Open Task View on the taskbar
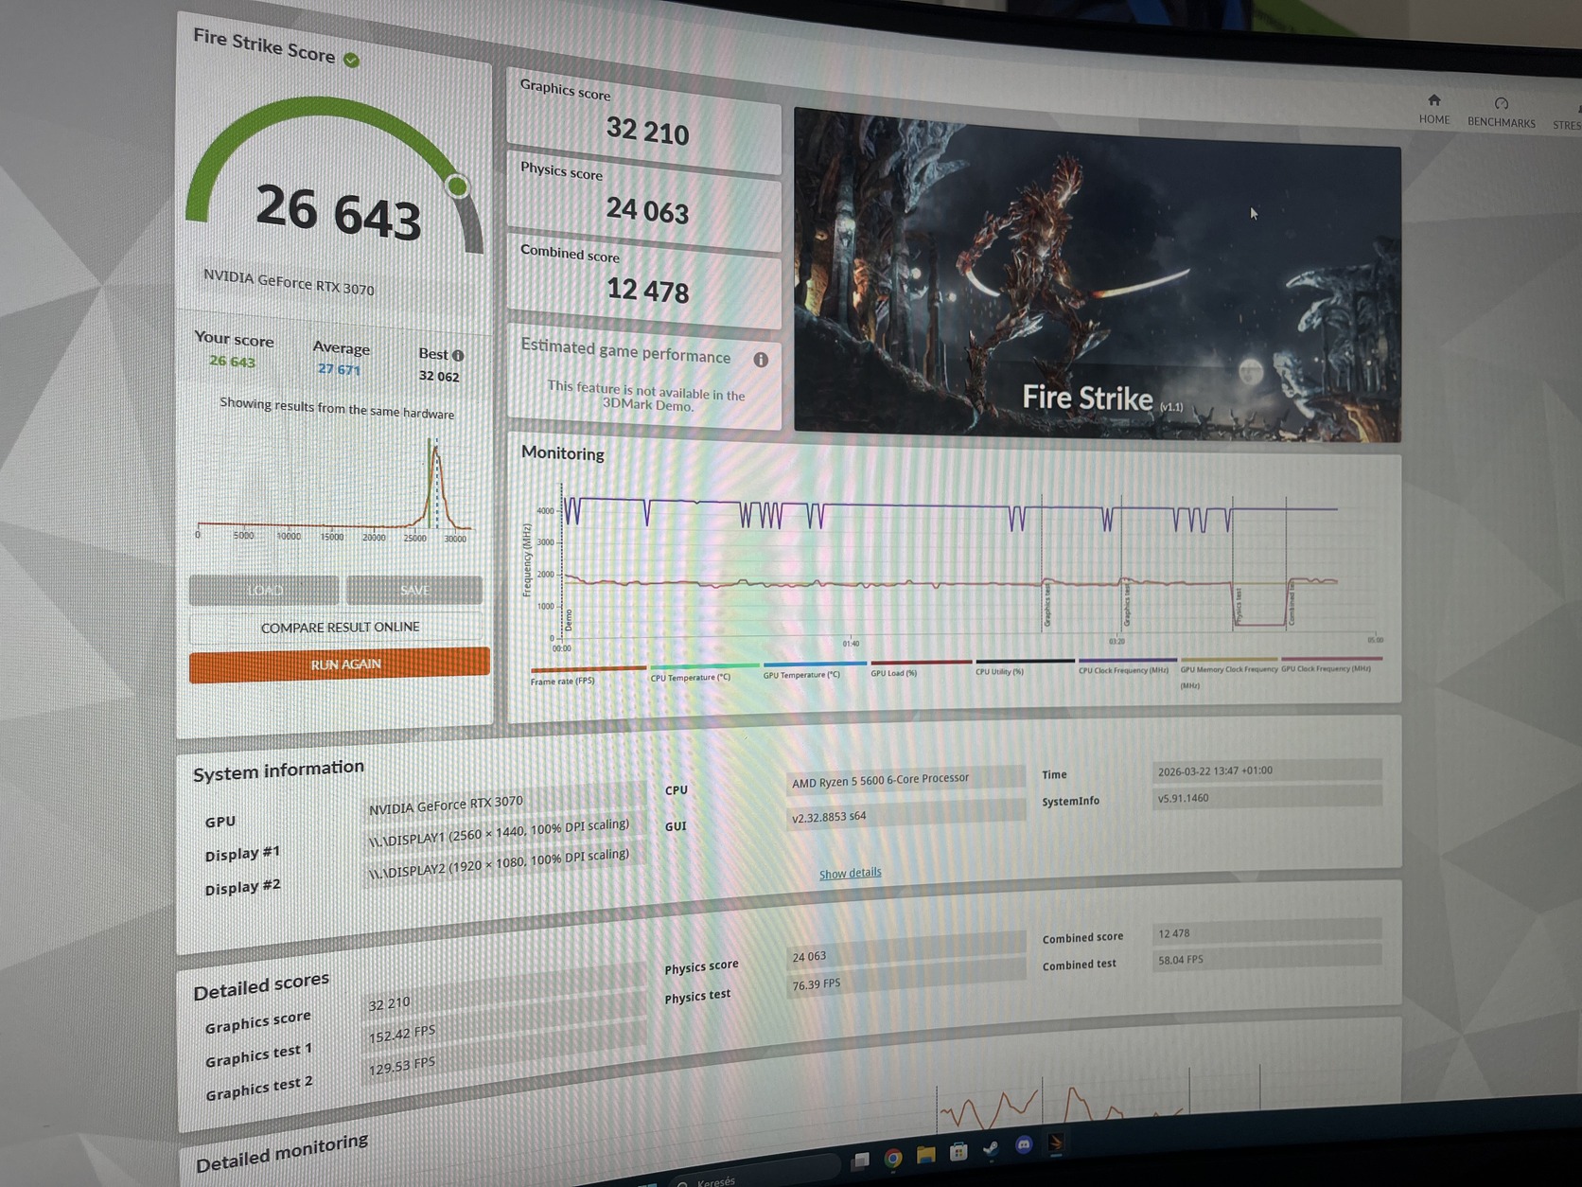Screen dimensions: 1582x1187 (x=861, y=1160)
